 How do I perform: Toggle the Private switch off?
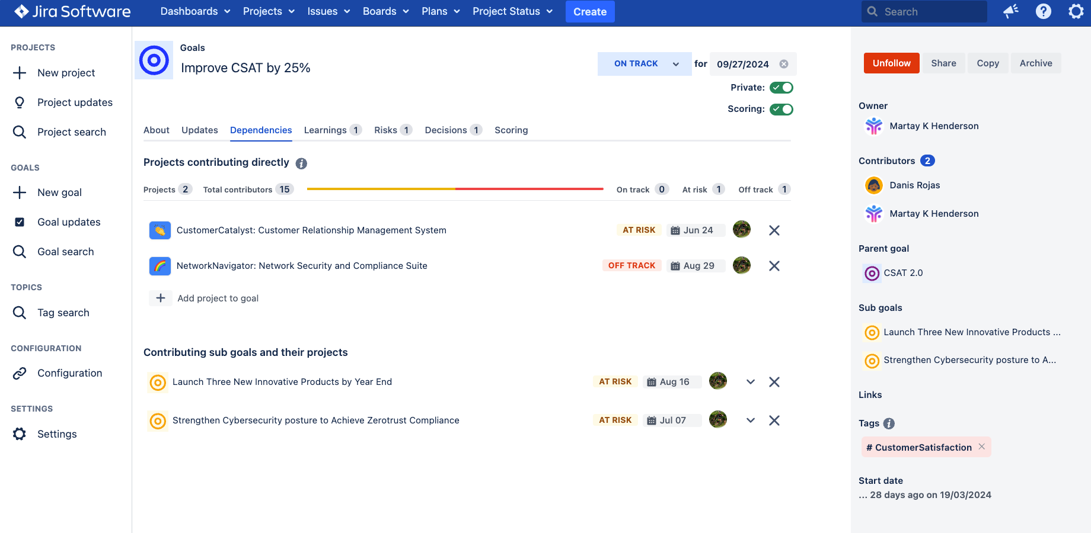tap(781, 88)
